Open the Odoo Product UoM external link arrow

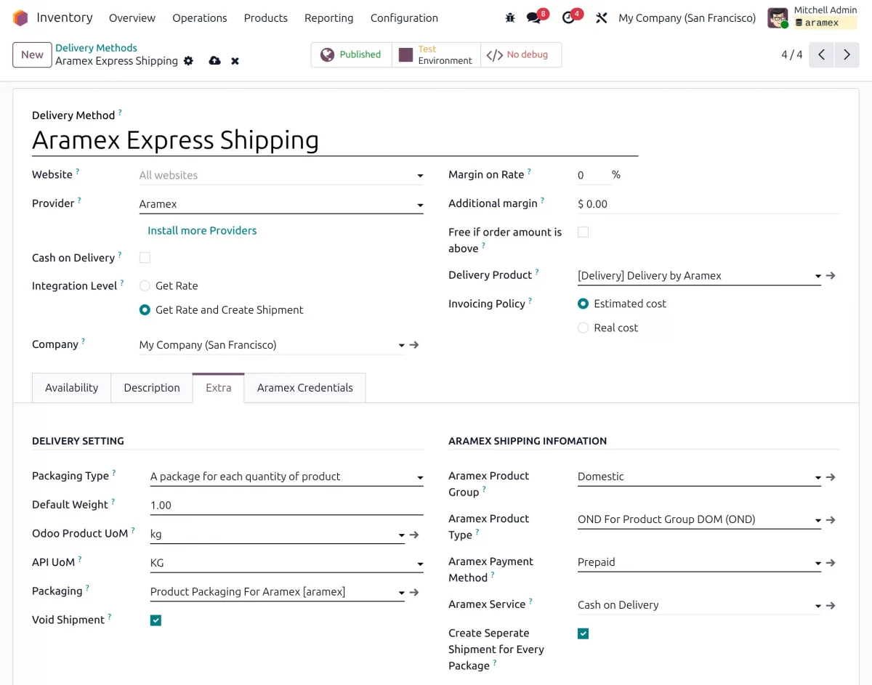(x=414, y=535)
